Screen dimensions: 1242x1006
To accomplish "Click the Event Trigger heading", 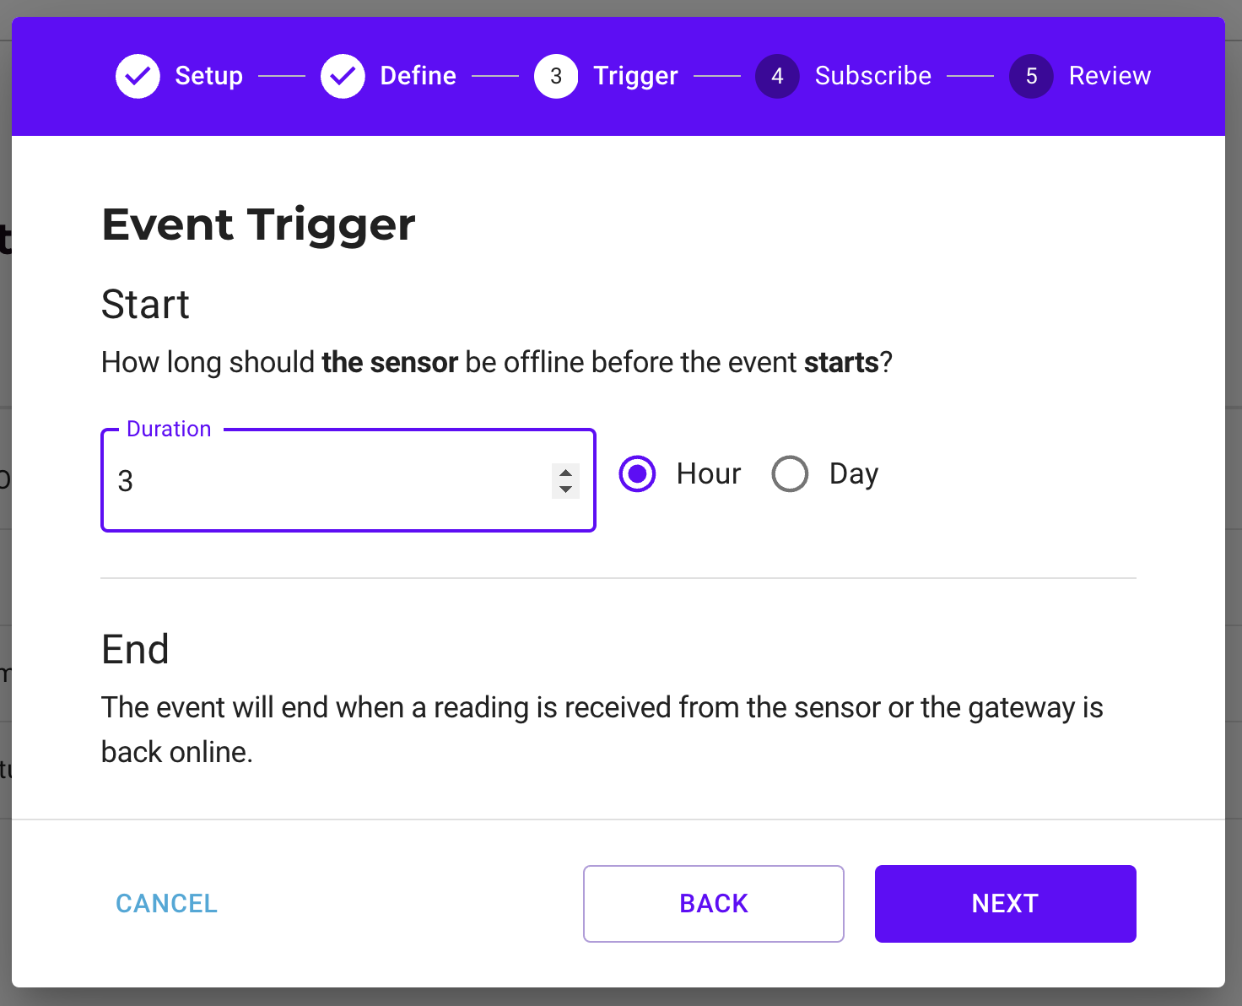I will (x=258, y=224).
